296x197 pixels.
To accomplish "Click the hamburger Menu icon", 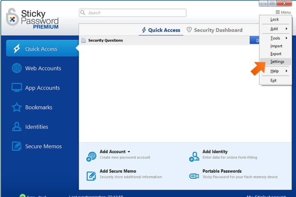I will [x=277, y=12].
